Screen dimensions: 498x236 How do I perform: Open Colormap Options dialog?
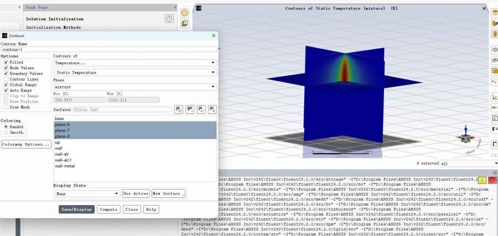coord(26,144)
